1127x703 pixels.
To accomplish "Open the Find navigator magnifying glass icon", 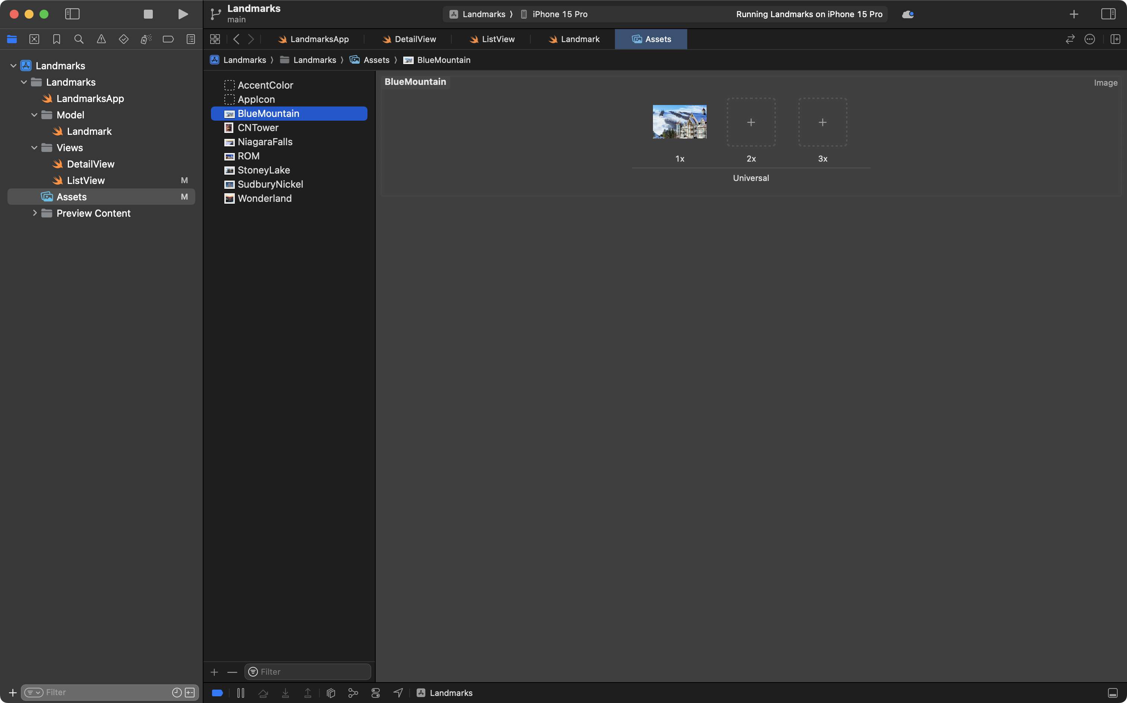I will (x=79, y=39).
